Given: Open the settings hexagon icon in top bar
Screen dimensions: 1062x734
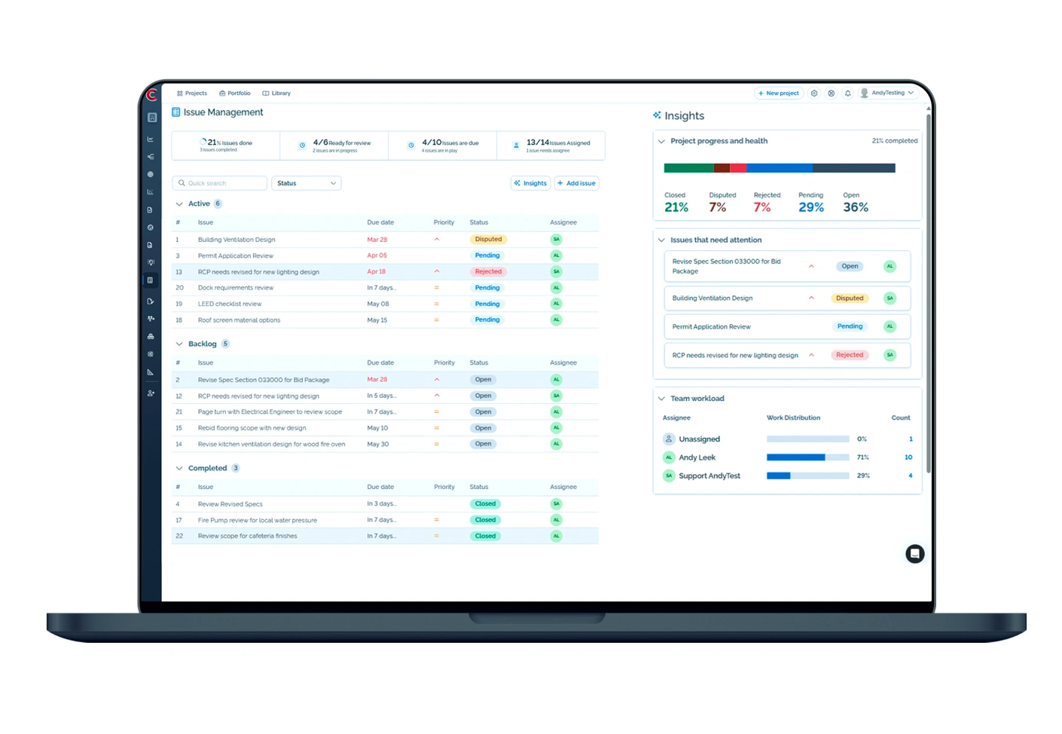Looking at the screenshot, I should tap(814, 93).
